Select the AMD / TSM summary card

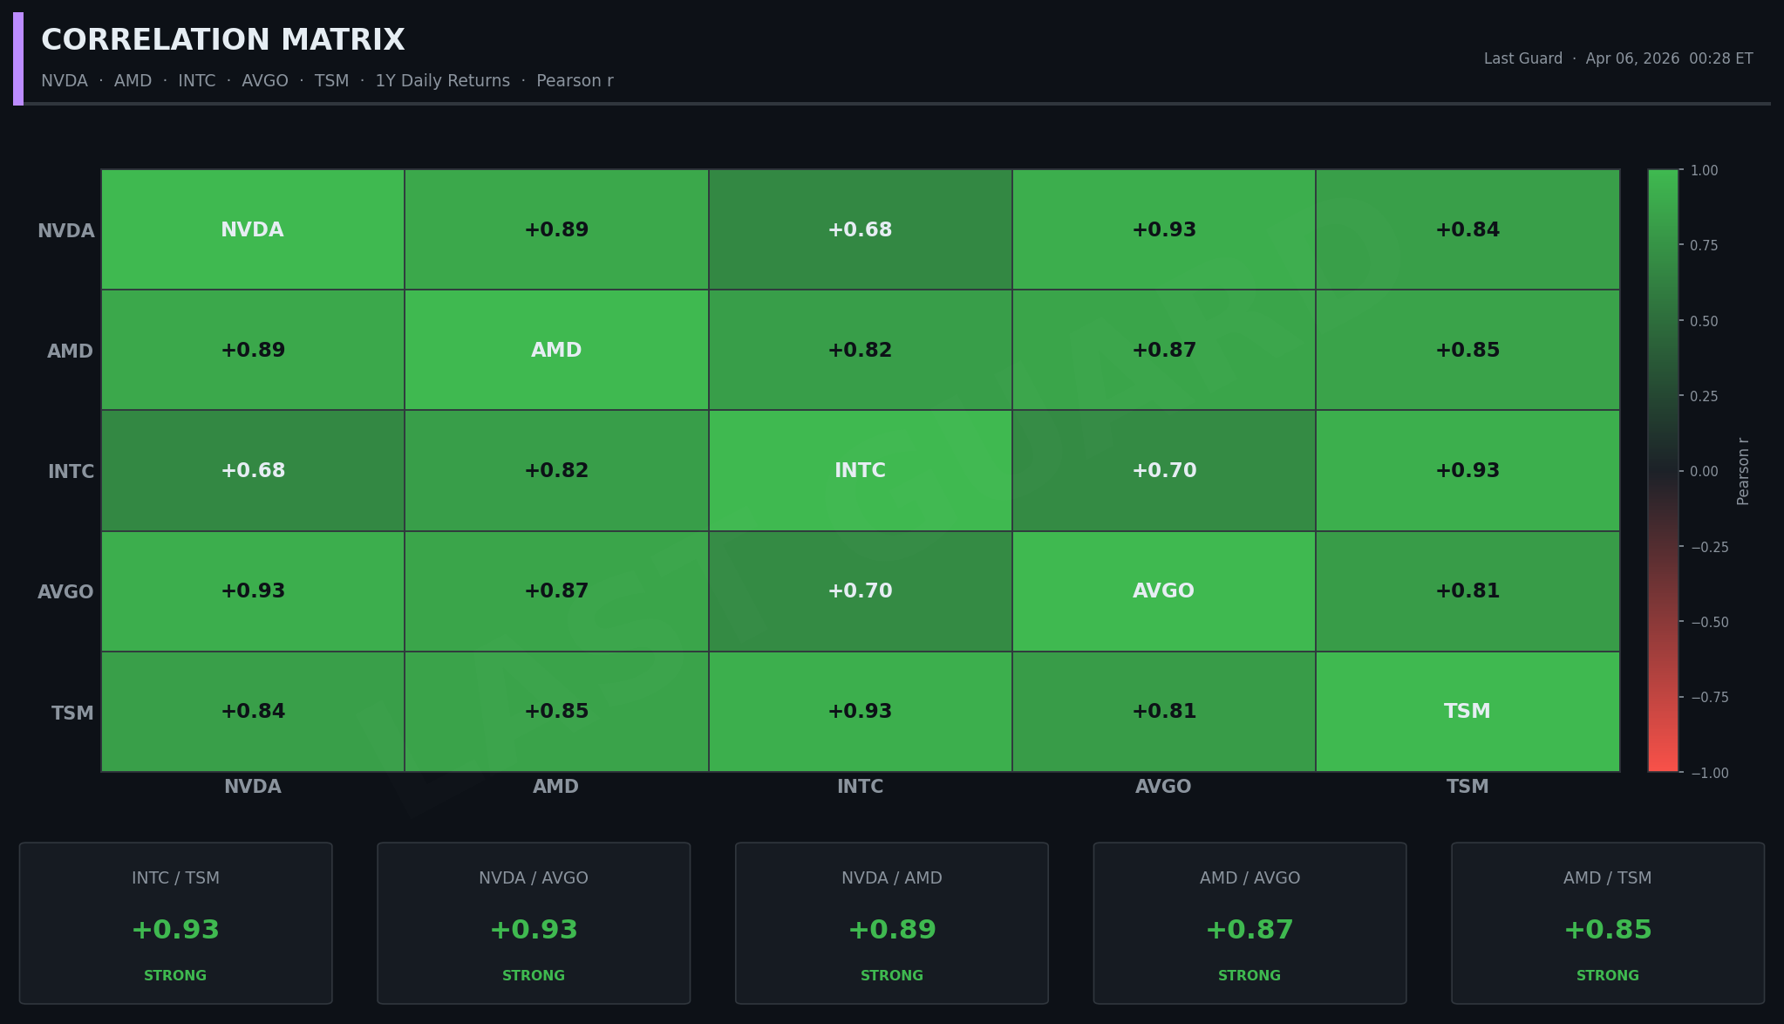tap(1607, 923)
